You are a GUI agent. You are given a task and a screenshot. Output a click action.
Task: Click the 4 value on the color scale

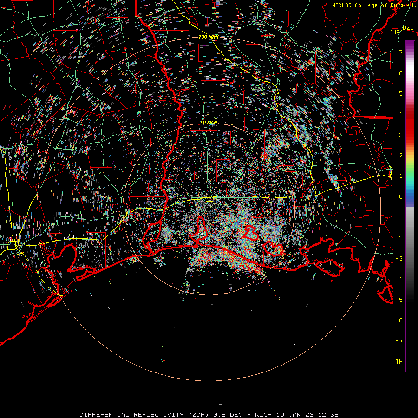pyautogui.click(x=401, y=114)
